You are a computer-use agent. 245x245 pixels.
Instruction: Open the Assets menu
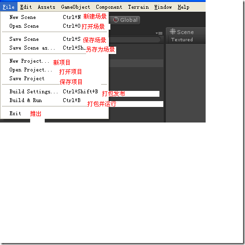click(x=47, y=7)
